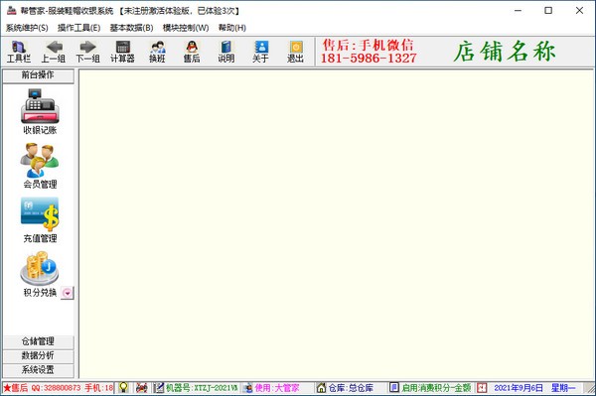Click the phone number 181-5986-1327
The width and height of the screenshot is (596, 396).
369,59
